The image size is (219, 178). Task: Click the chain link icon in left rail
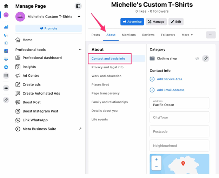pos(6,100)
